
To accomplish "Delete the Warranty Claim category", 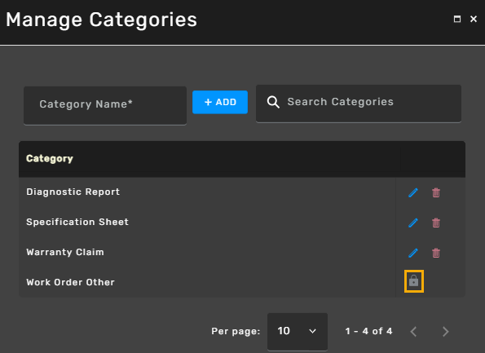I will coord(436,253).
